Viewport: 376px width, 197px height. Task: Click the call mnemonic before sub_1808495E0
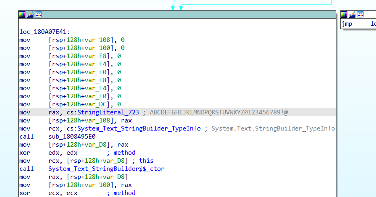[x=27, y=137]
